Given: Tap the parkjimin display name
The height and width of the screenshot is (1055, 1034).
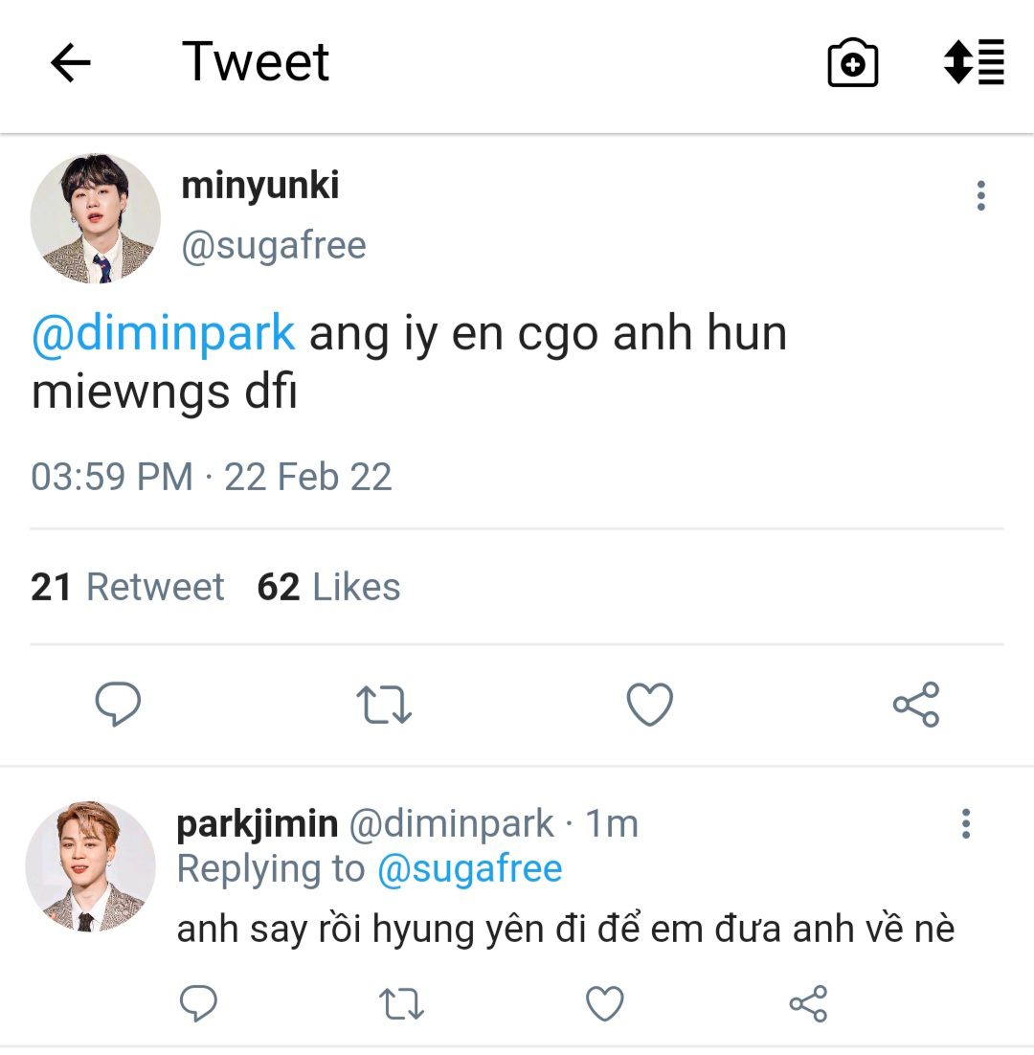Looking at the screenshot, I should coord(257,823).
